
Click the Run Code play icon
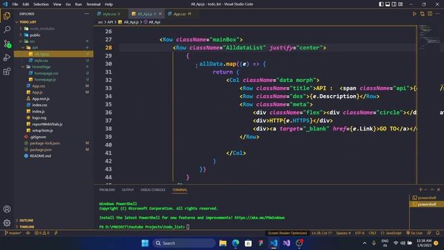[x=414, y=14]
